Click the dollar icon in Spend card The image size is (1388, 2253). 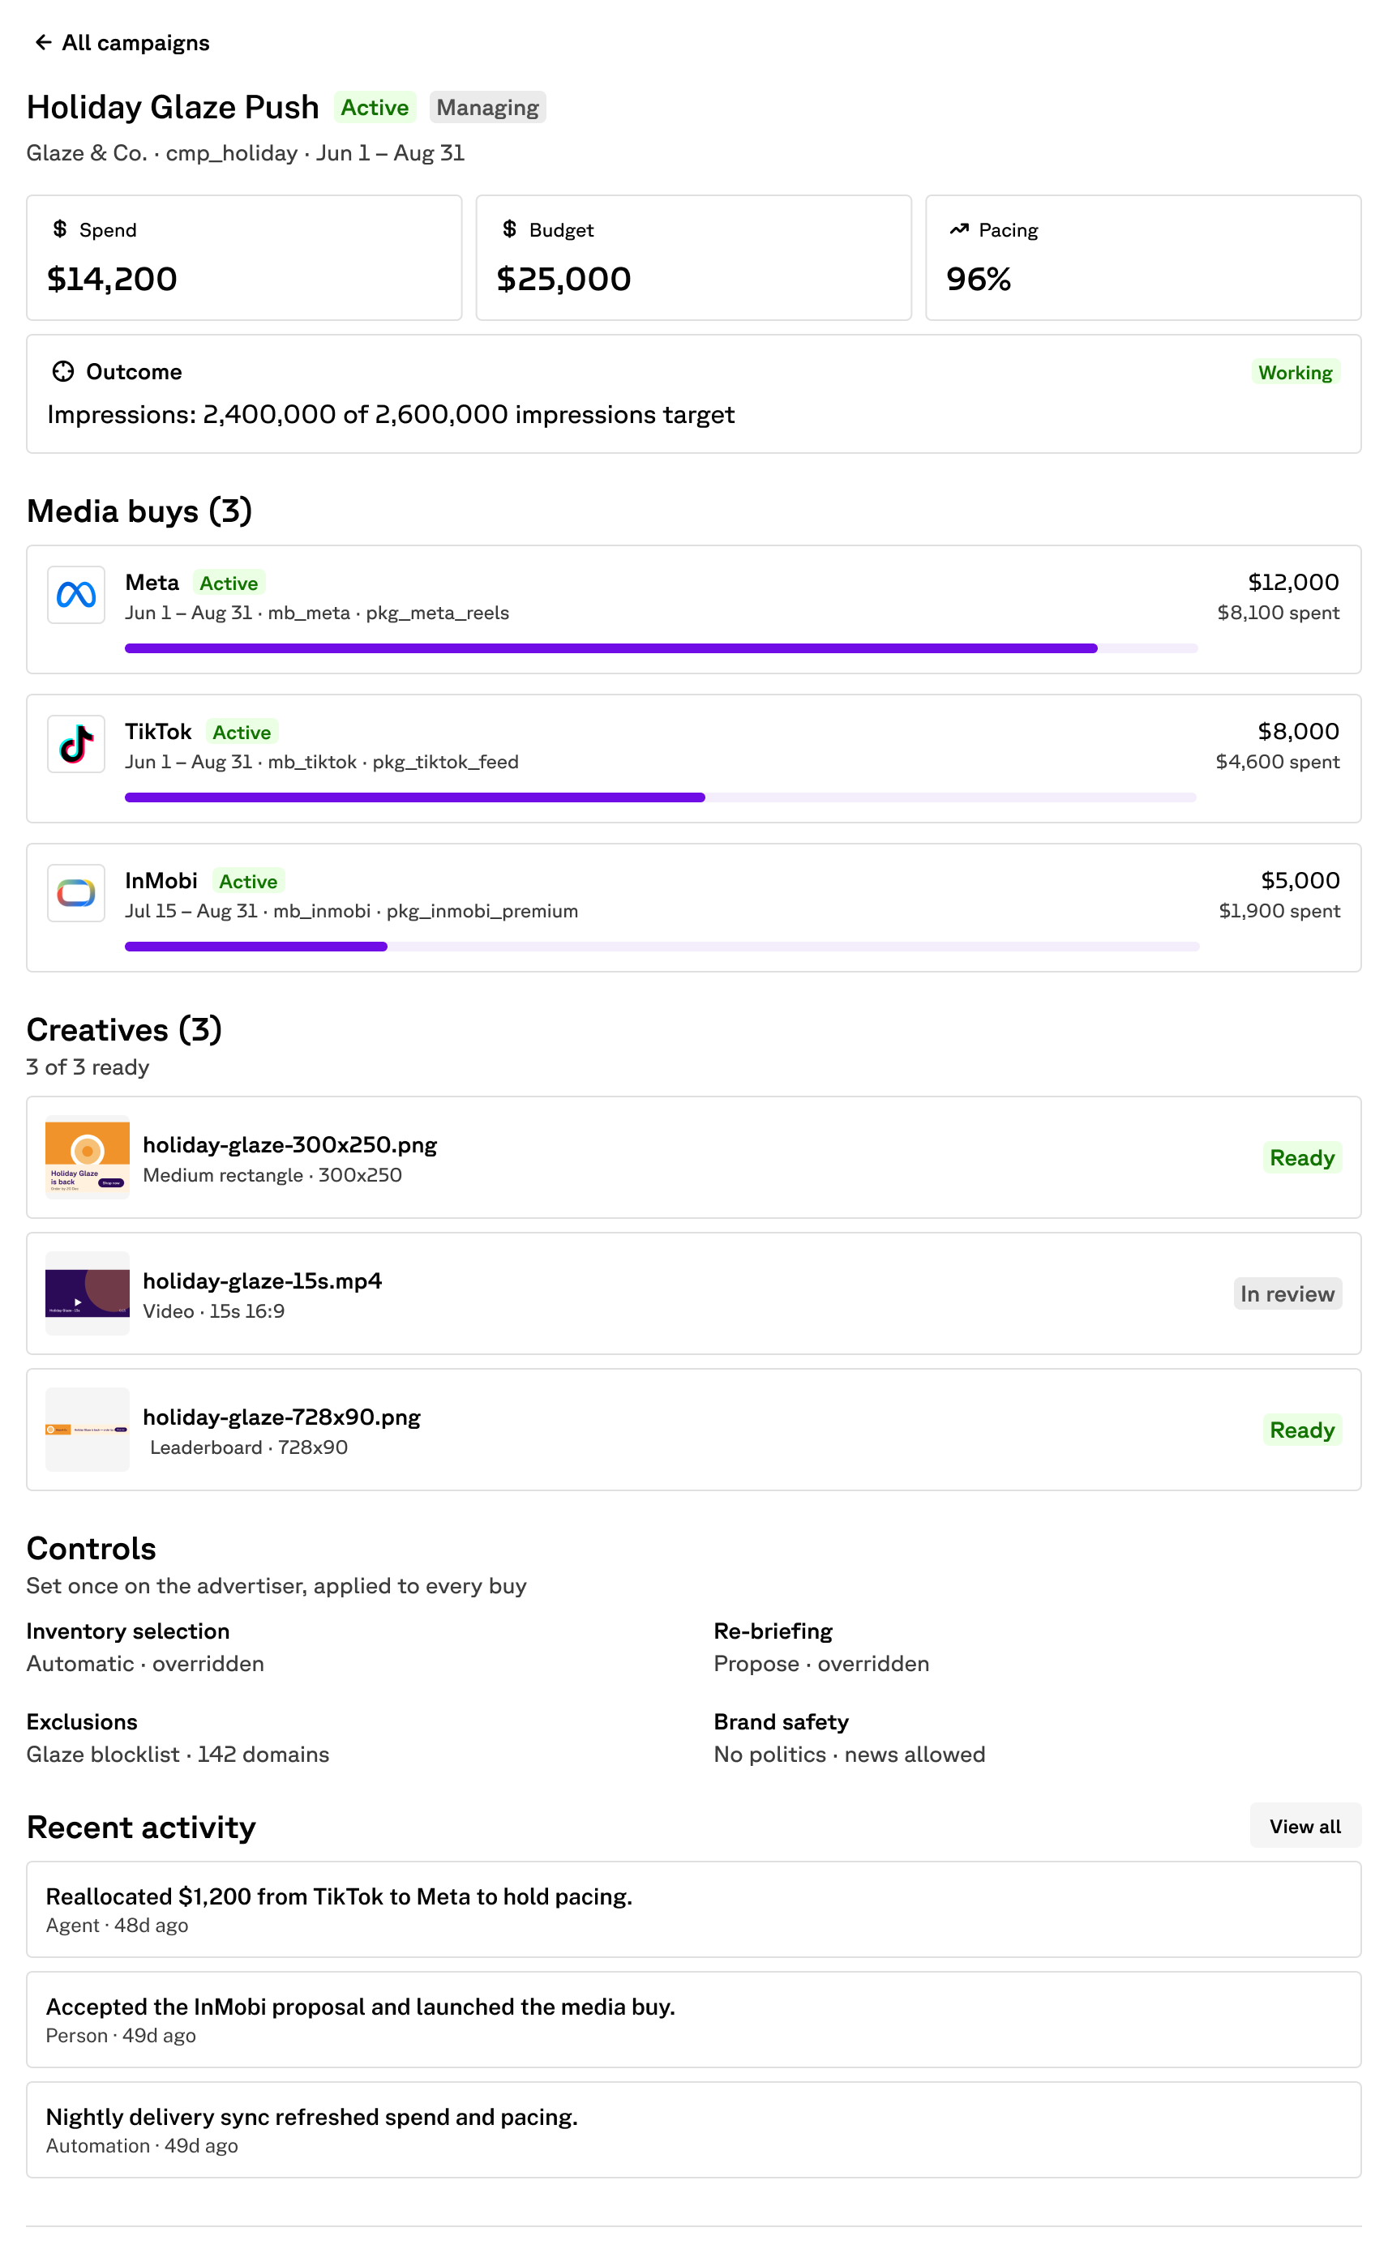point(60,229)
